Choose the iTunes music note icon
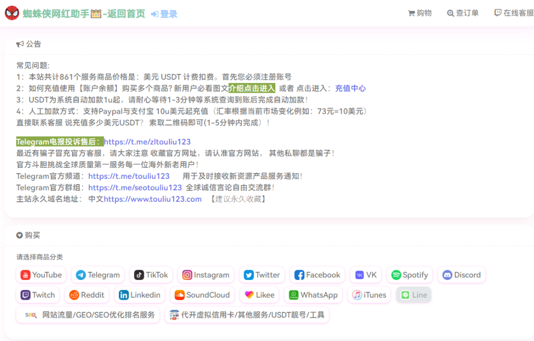Screen dimensions: 534x341 point(357,295)
